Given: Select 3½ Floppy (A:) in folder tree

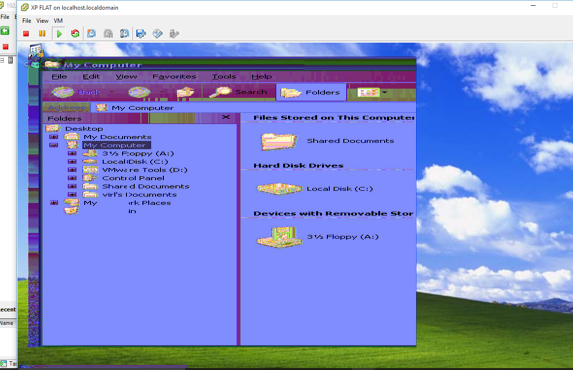Looking at the screenshot, I should [x=138, y=154].
